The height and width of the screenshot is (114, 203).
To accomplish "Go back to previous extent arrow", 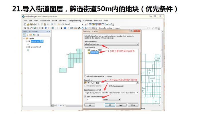I will pos(45,28).
